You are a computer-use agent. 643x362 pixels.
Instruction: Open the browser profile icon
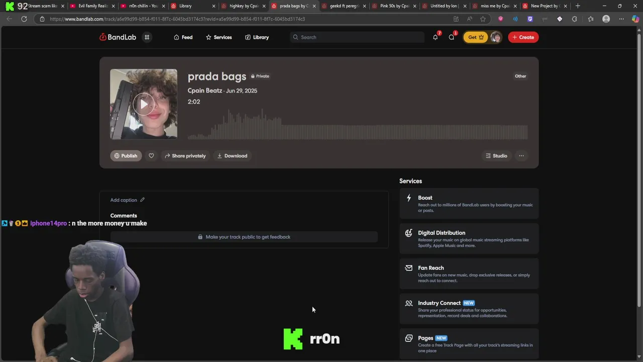(x=606, y=19)
